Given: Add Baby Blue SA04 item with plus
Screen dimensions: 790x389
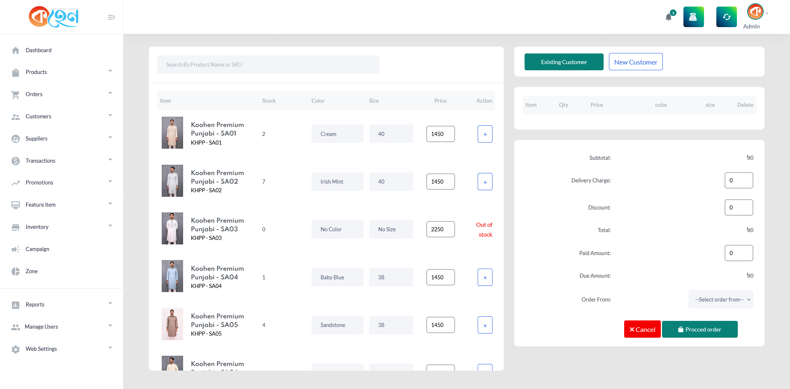Looking at the screenshot, I should coord(485,277).
